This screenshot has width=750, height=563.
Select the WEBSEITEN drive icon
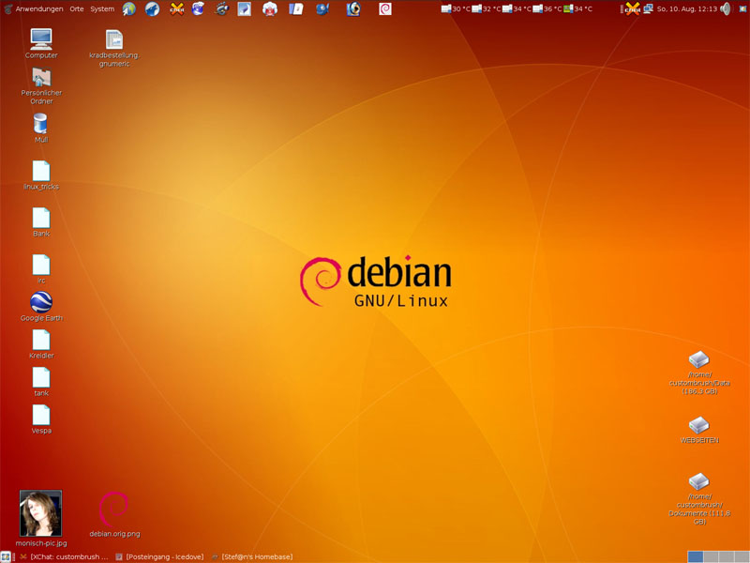click(698, 425)
